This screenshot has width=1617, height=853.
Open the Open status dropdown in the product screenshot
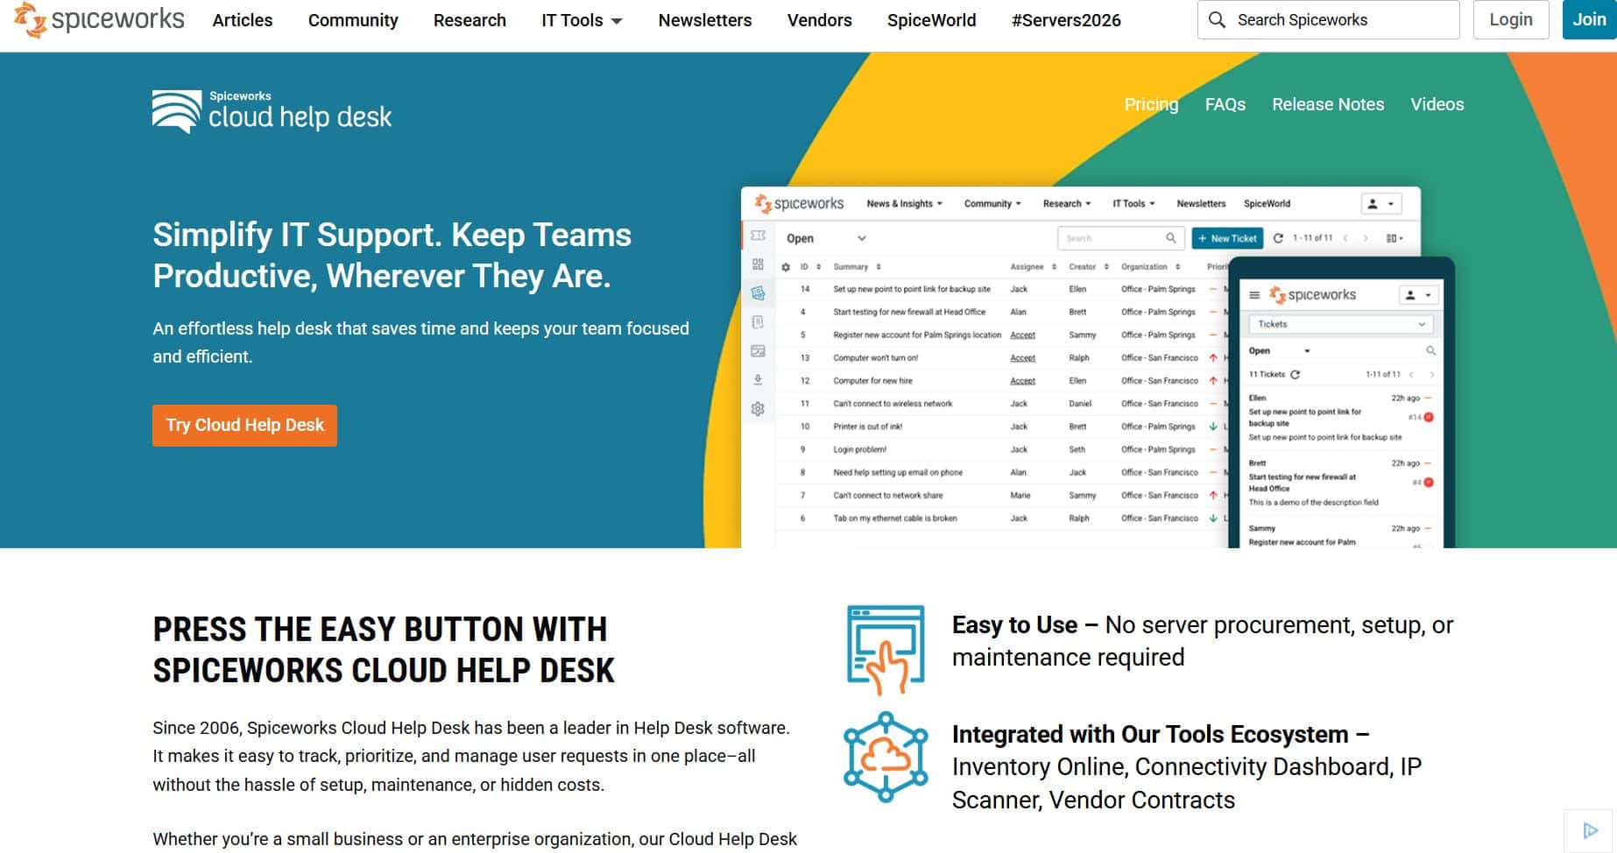point(826,238)
